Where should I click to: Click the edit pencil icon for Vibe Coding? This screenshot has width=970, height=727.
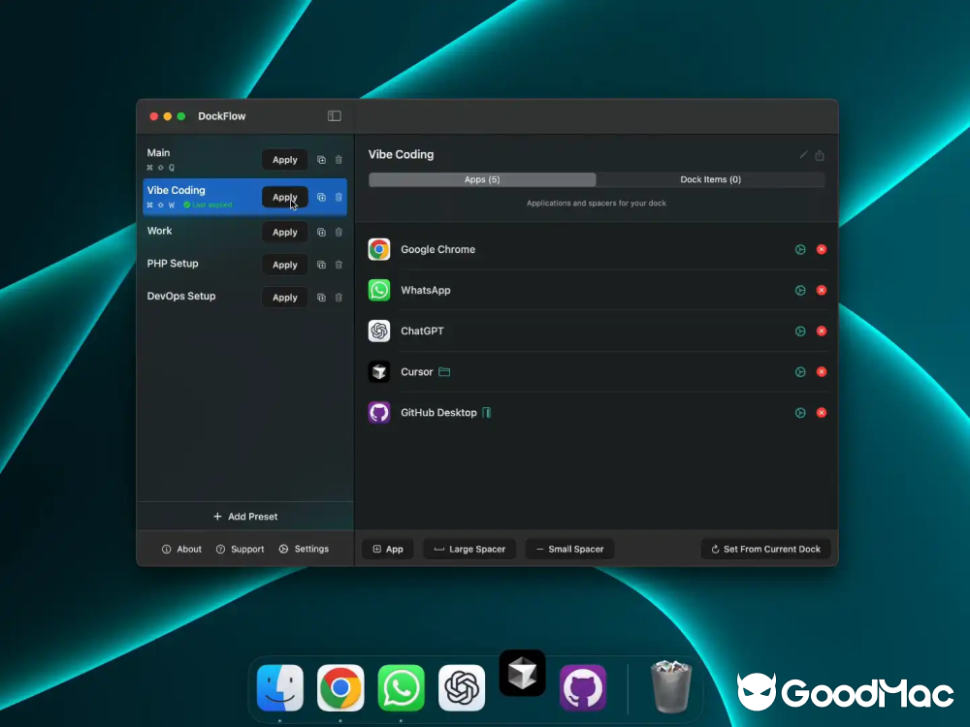(803, 155)
